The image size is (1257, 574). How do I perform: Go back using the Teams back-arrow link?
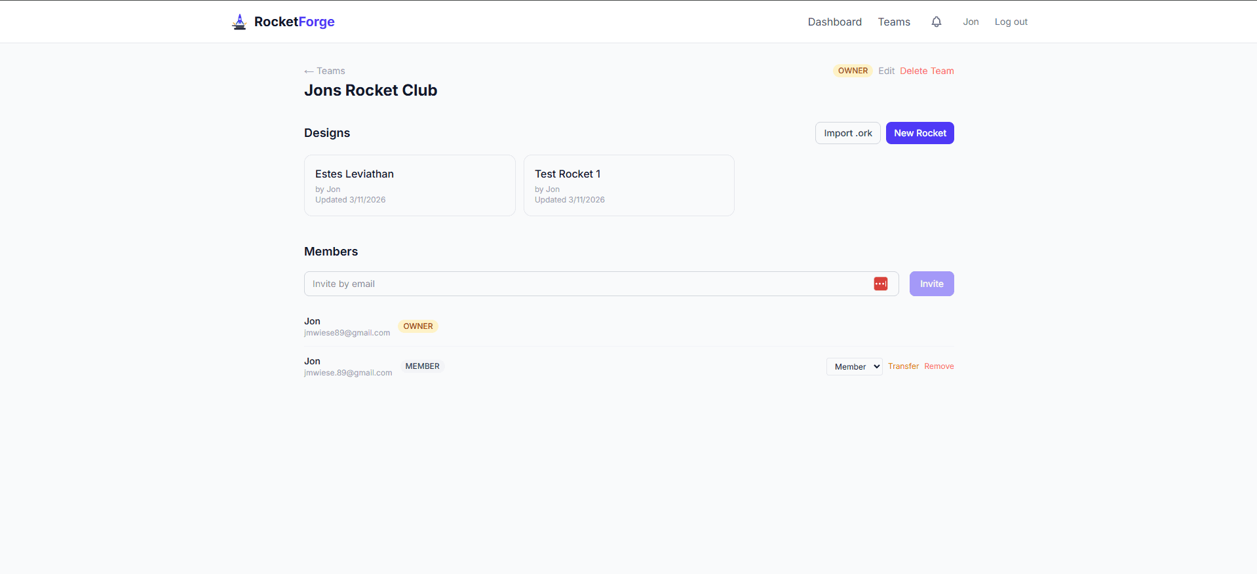pyautogui.click(x=325, y=71)
